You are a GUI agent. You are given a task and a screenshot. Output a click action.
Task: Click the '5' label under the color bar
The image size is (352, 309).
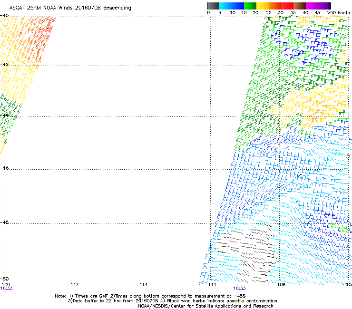(220, 13)
